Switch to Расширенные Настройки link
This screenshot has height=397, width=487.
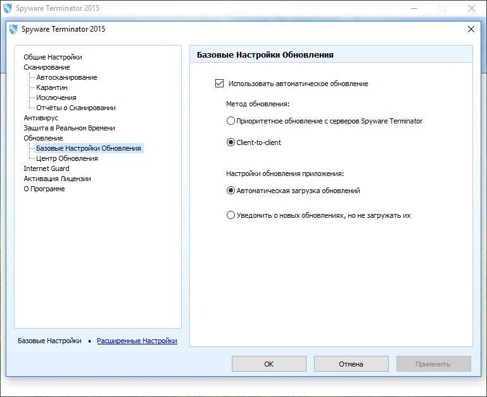pyautogui.click(x=137, y=341)
